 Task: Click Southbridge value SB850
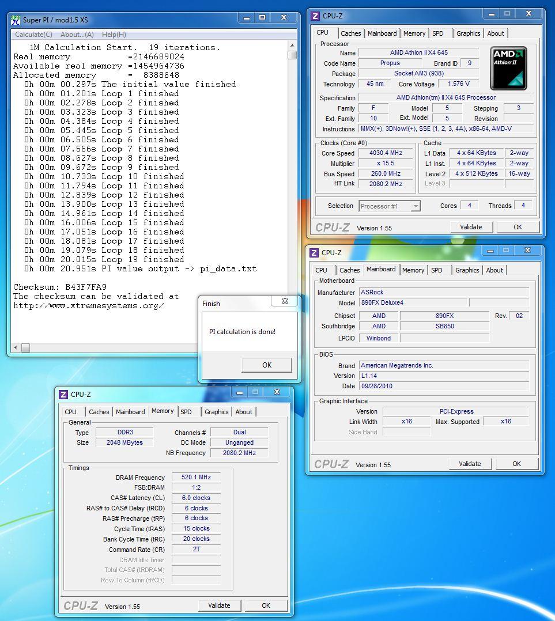click(444, 326)
